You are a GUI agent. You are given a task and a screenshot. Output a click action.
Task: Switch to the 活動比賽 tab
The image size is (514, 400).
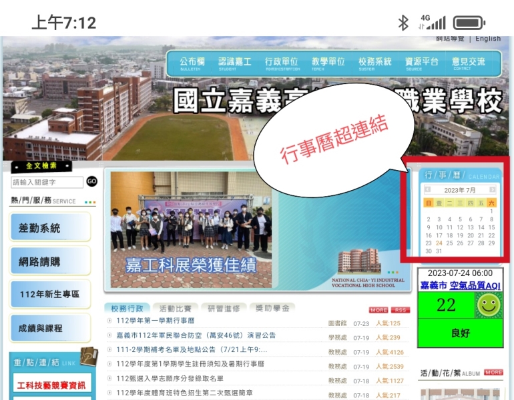(176, 309)
